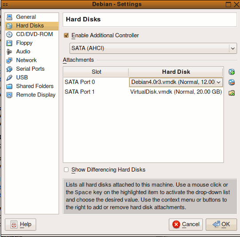
Task: Open the Serial Ports settings page
Action: click(x=32, y=69)
